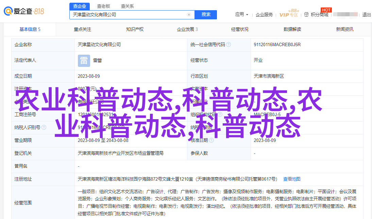This screenshot has height=219, width=372.
Task: Select the 登记机关 value 天津滨海高新技术产业开发区市场监督管理局
Action: pos(120,153)
